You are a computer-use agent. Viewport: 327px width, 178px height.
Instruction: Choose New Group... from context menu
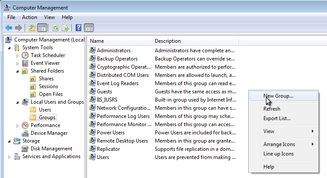[x=278, y=96]
